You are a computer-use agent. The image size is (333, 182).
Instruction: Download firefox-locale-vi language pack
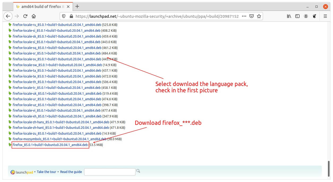[57, 111]
